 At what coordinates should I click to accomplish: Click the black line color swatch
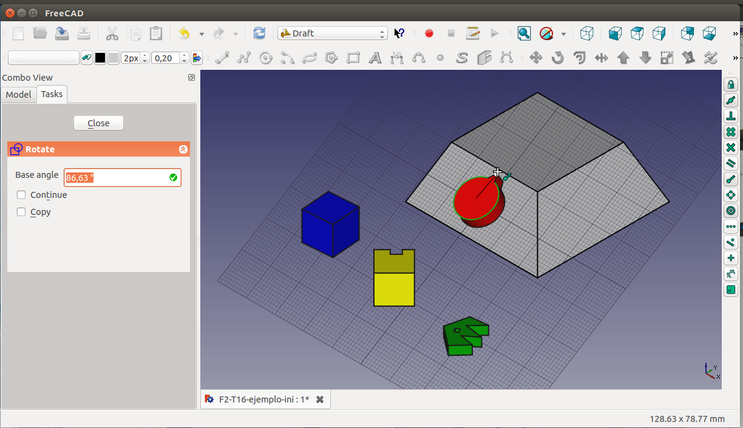point(100,58)
